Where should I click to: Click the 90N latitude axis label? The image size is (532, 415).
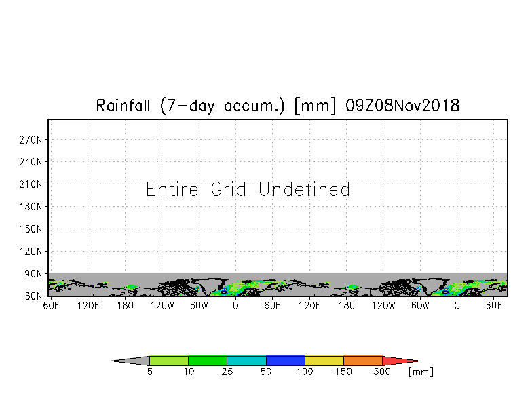(34, 273)
